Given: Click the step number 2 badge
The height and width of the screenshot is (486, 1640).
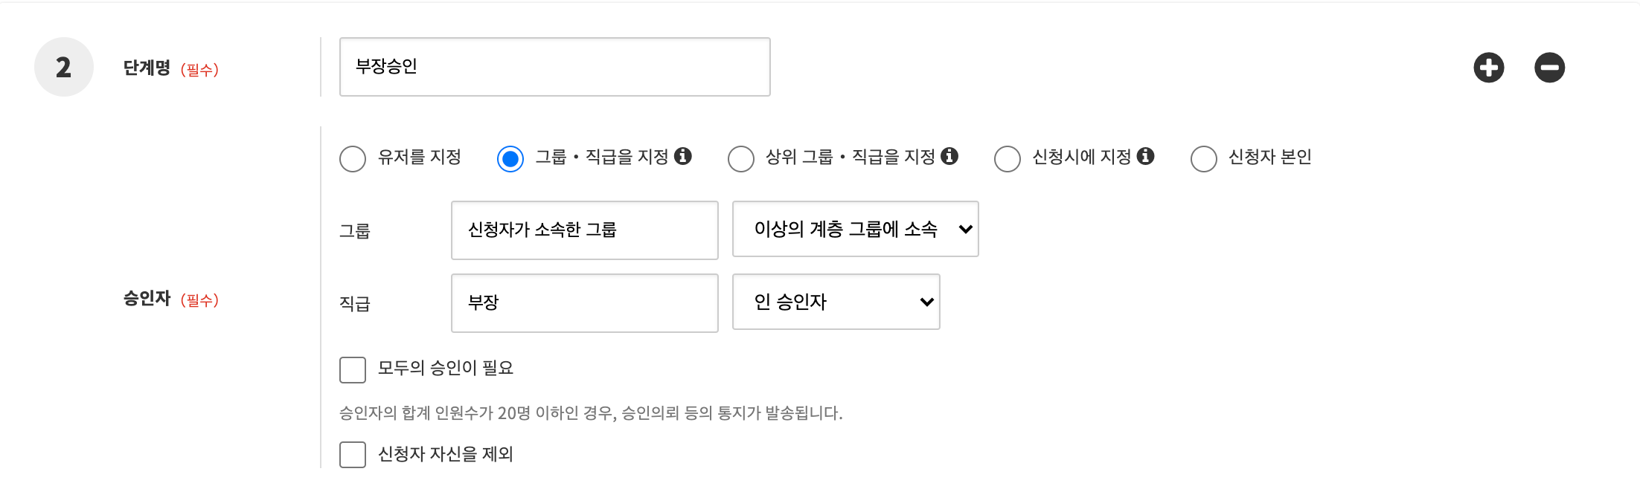Looking at the screenshot, I should pos(64,67).
